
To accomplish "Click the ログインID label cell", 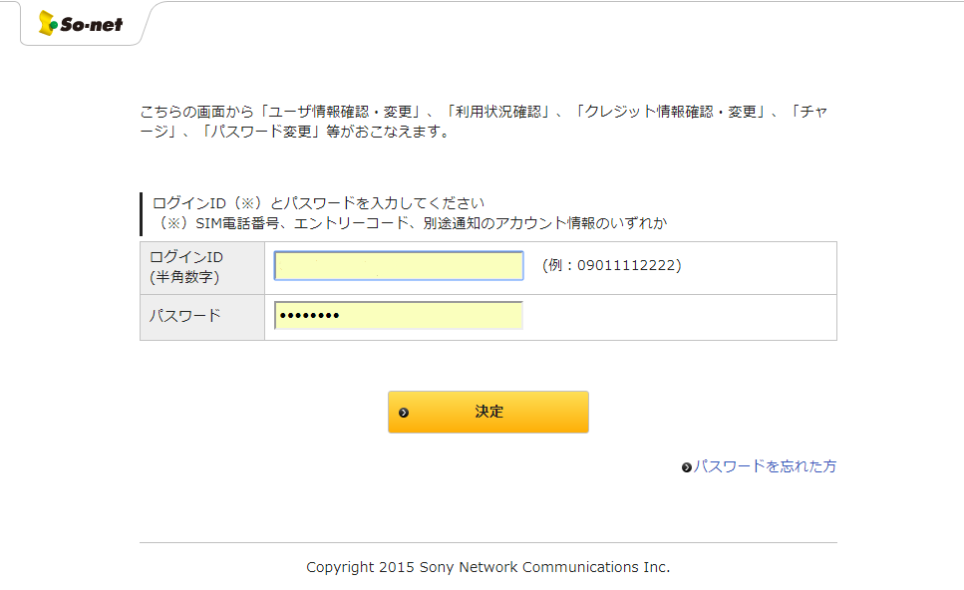I will click(x=202, y=268).
